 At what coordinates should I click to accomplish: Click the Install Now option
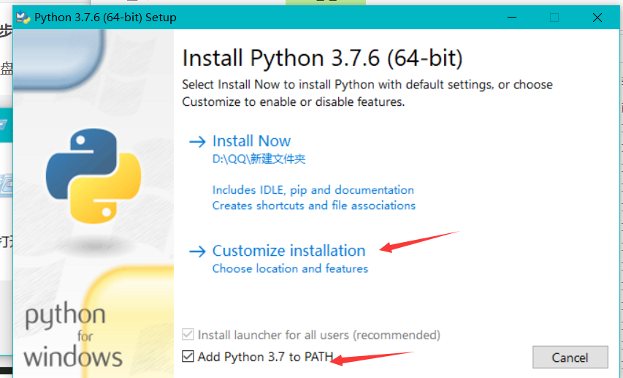(x=251, y=141)
